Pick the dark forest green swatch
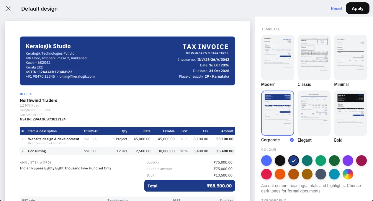 coord(334,161)
